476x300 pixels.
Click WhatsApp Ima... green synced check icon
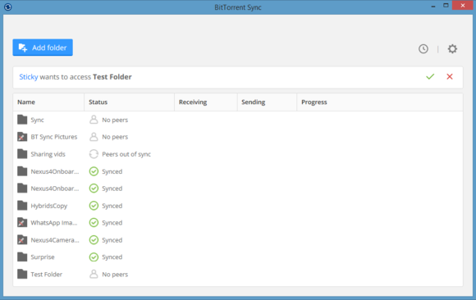pyautogui.click(x=94, y=223)
